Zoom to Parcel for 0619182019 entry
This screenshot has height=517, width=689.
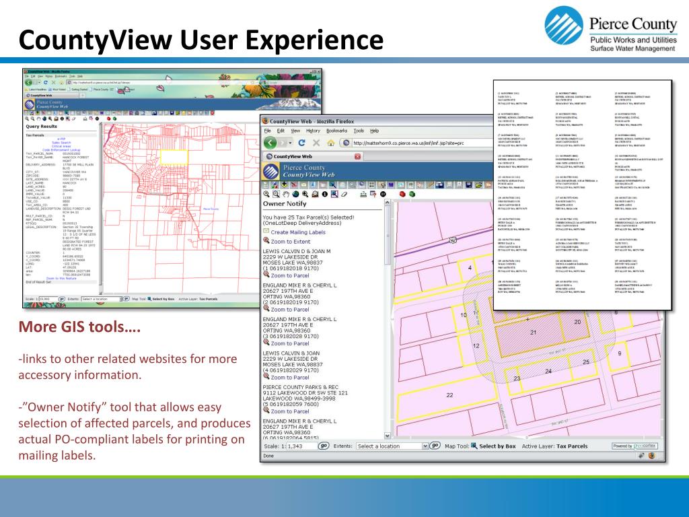(289, 310)
